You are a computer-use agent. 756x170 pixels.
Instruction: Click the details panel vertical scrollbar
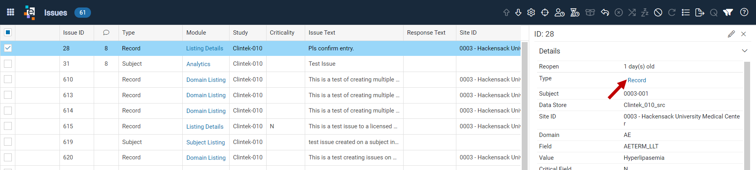click(x=747, y=116)
